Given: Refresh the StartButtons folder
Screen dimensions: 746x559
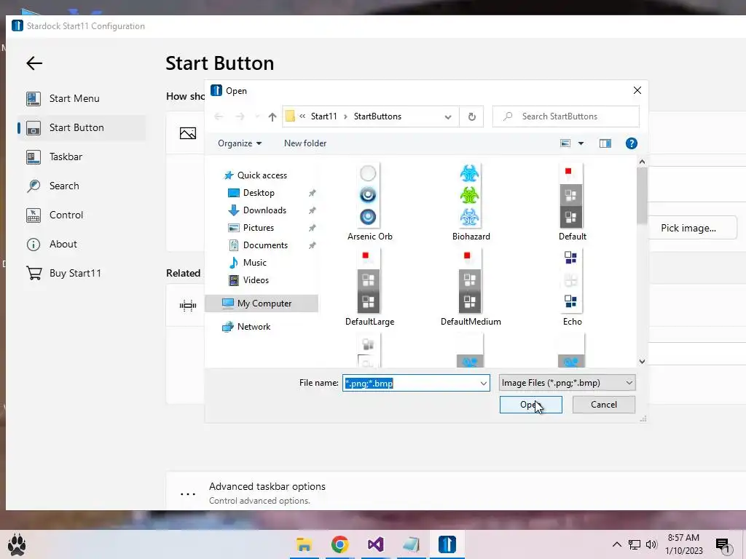Looking at the screenshot, I should tap(471, 116).
